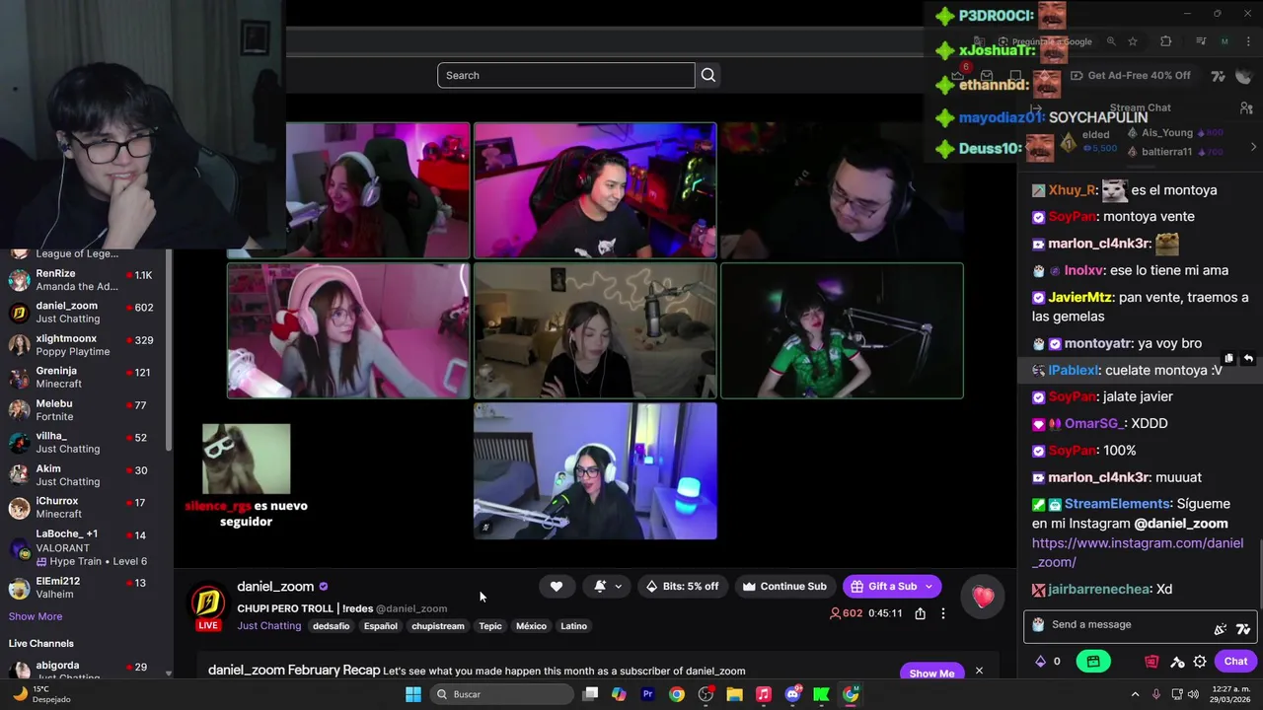Open the Chrome three-dot menu
The image size is (1263, 710).
point(1247,41)
